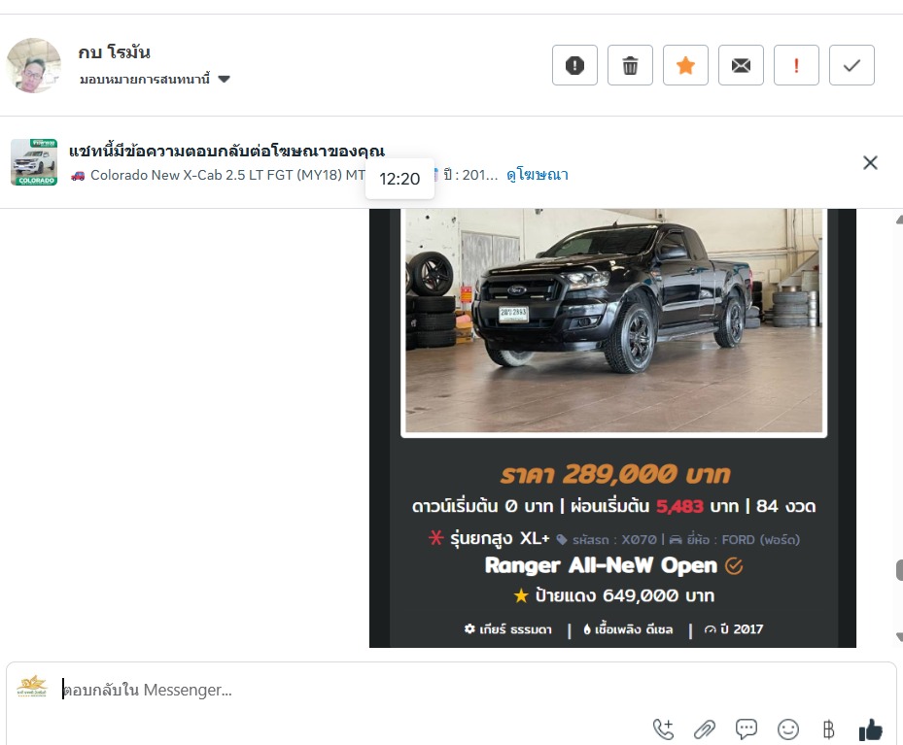Open payment request Baht icon
Viewport: 903px width, 745px height.
(x=829, y=729)
